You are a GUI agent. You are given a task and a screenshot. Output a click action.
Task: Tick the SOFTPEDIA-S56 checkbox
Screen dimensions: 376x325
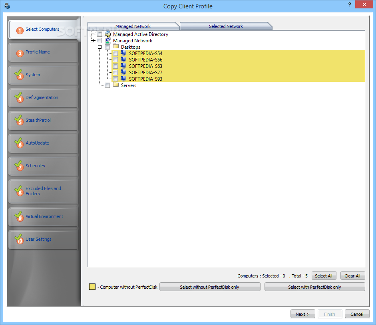pos(115,59)
